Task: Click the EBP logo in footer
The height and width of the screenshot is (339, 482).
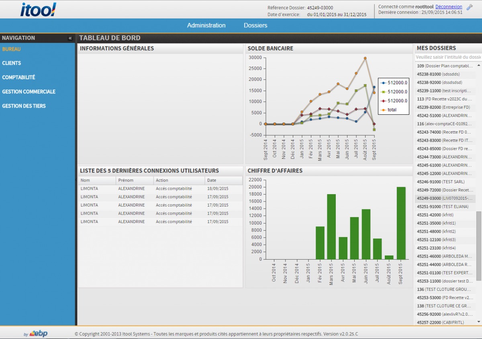Action: (38, 333)
